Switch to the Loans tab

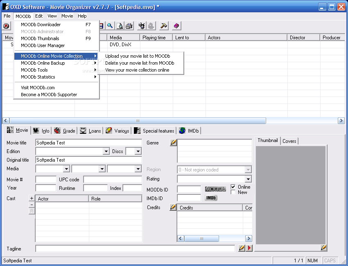(90, 131)
